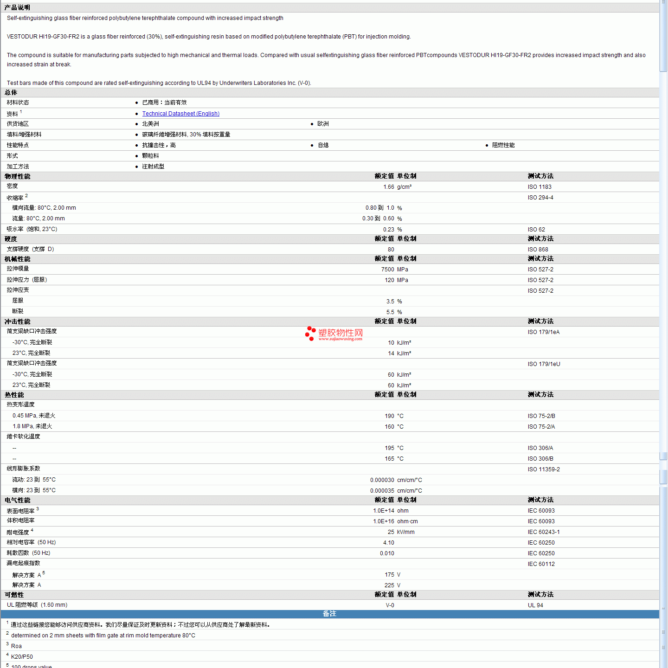668x668 pixels.
Task: Select the 颗粒料 form value
Action: [150, 156]
